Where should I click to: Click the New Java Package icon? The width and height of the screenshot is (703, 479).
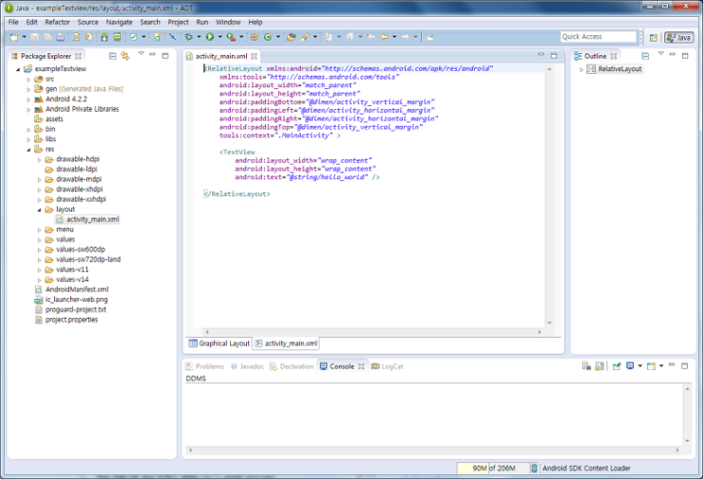pos(255,37)
